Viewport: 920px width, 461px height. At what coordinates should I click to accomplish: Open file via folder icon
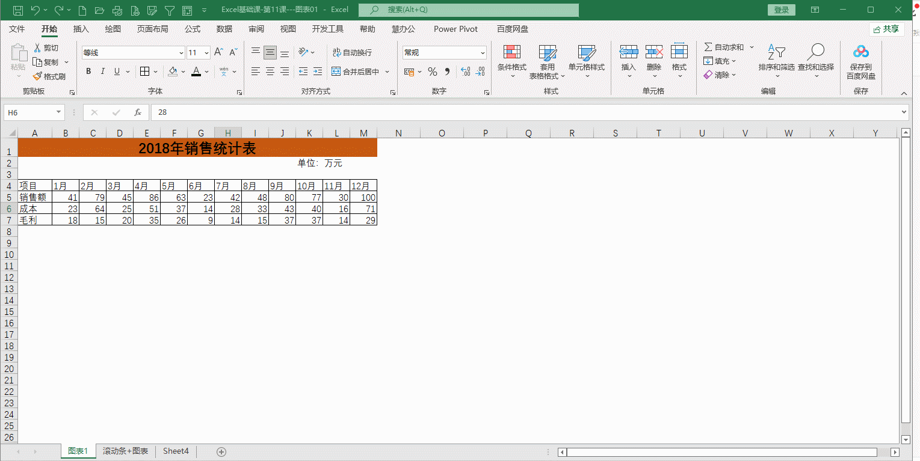click(x=100, y=10)
